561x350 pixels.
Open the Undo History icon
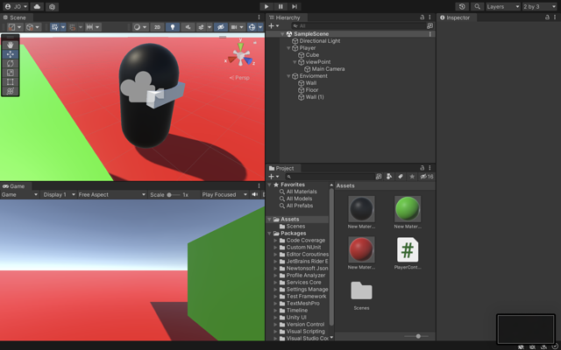coord(462,6)
